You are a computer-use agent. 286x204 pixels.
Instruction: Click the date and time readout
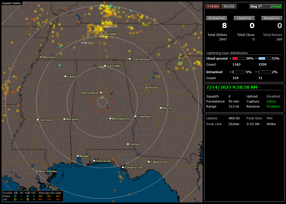pyautogui.click(x=232, y=87)
